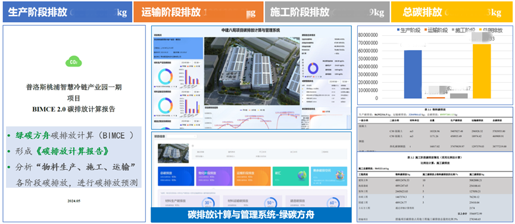
Task: Click the green CO2 cloud icon
Action: coord(74,61)
